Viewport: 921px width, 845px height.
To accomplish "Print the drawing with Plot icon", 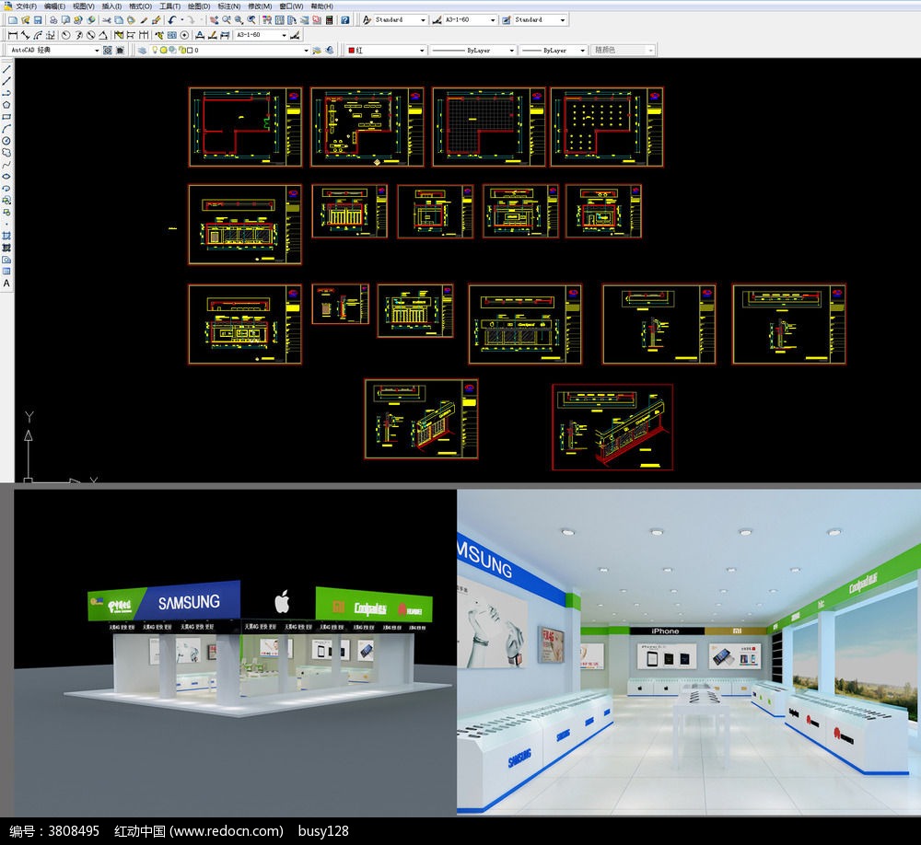I will (x=53, y=20).
